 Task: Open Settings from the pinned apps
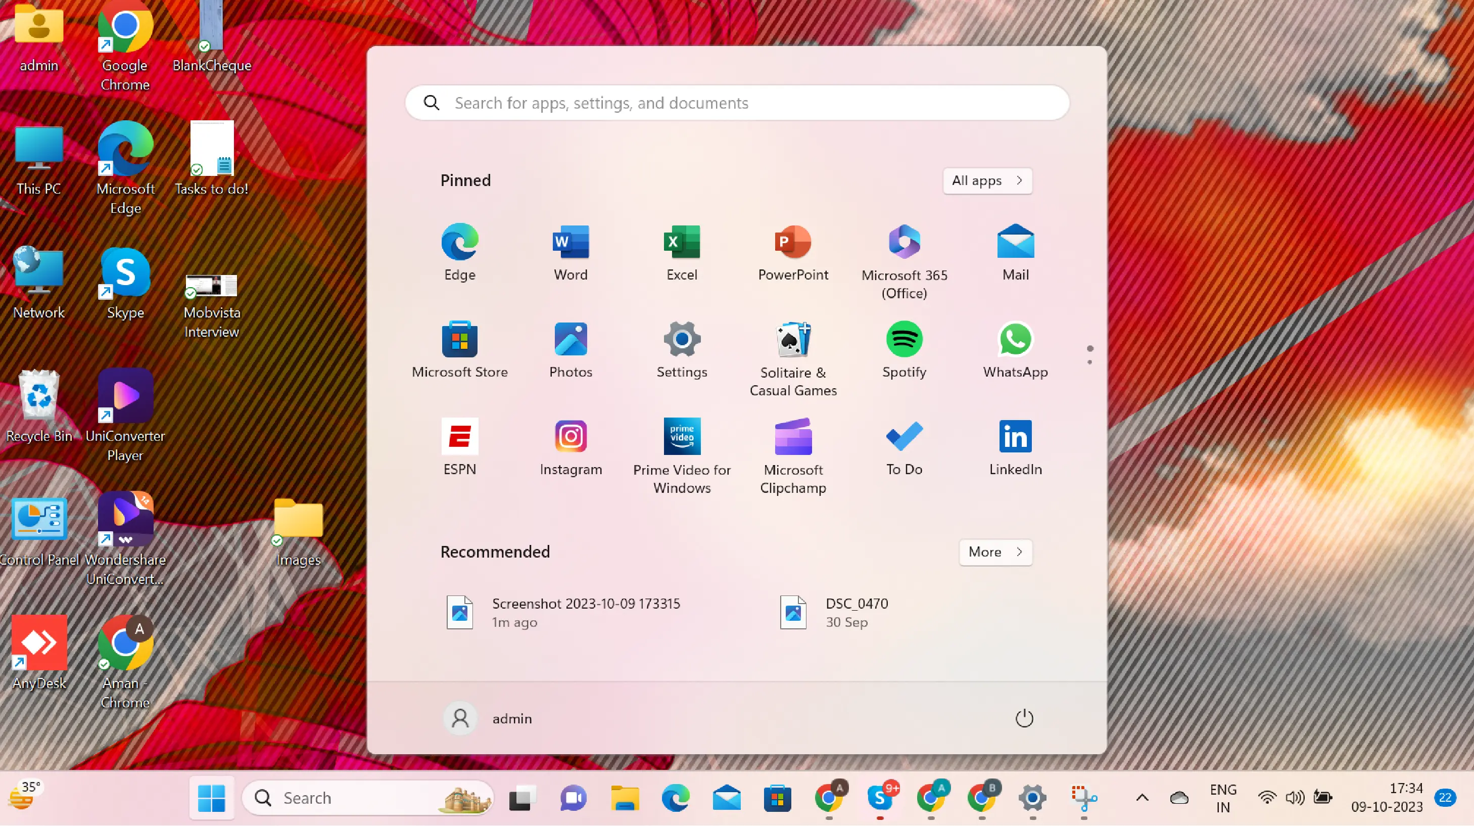[682, 350]
